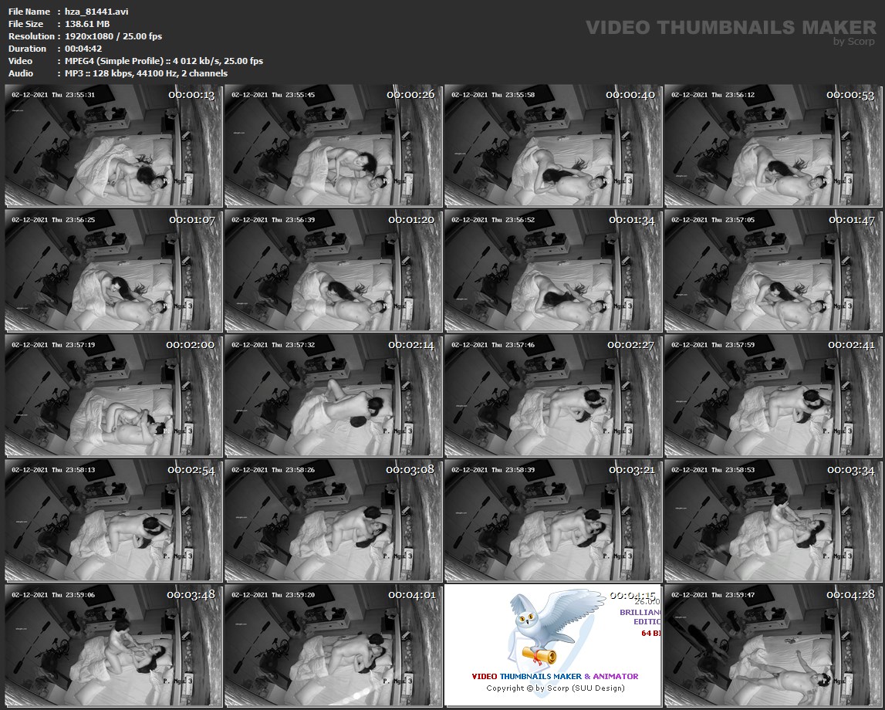Select the thumbnail marked 00:02:41
Image resolution: width=885 pixels, height=710 pixels.
(772, 396)
